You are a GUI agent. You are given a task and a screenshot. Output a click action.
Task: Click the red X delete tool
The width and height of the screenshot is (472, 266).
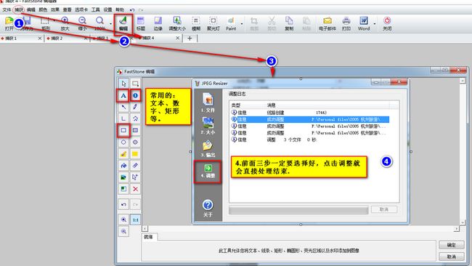[x=135, y=189]
